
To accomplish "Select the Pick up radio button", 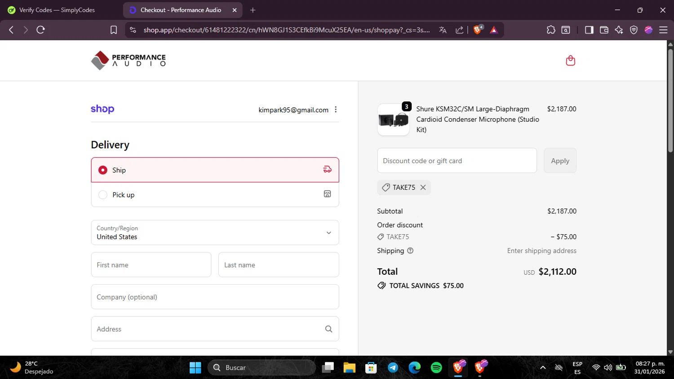I will [x=103, y=195].
